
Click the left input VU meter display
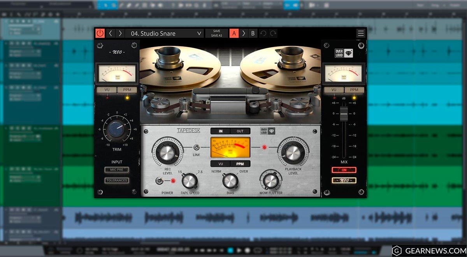pyautogui.click(x=117, y=73)
